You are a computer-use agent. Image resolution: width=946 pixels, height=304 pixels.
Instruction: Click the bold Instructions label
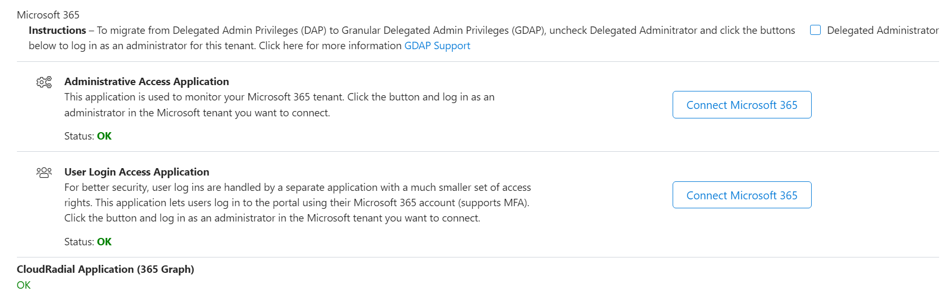pos(57,30)
